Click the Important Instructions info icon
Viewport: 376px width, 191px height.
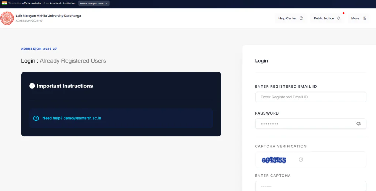32,86
